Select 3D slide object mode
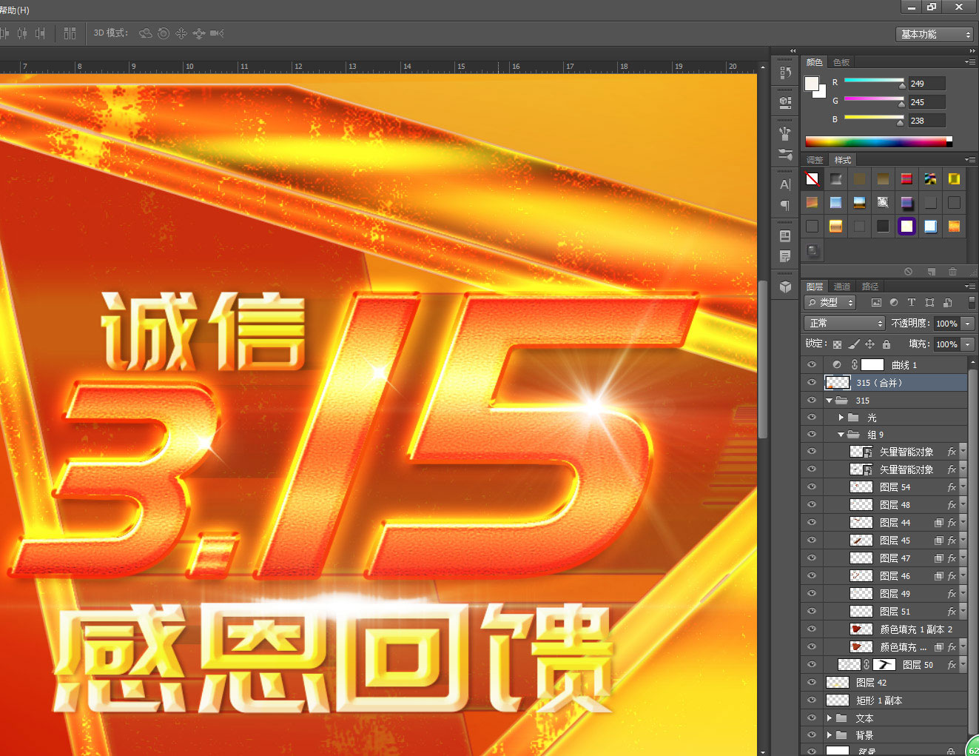This screenshot has width=979, height=756. (x=199, y=33)
